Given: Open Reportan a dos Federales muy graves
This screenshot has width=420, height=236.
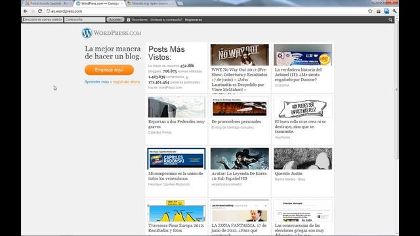Looking at the screenshot, I should tap(177, 124).
